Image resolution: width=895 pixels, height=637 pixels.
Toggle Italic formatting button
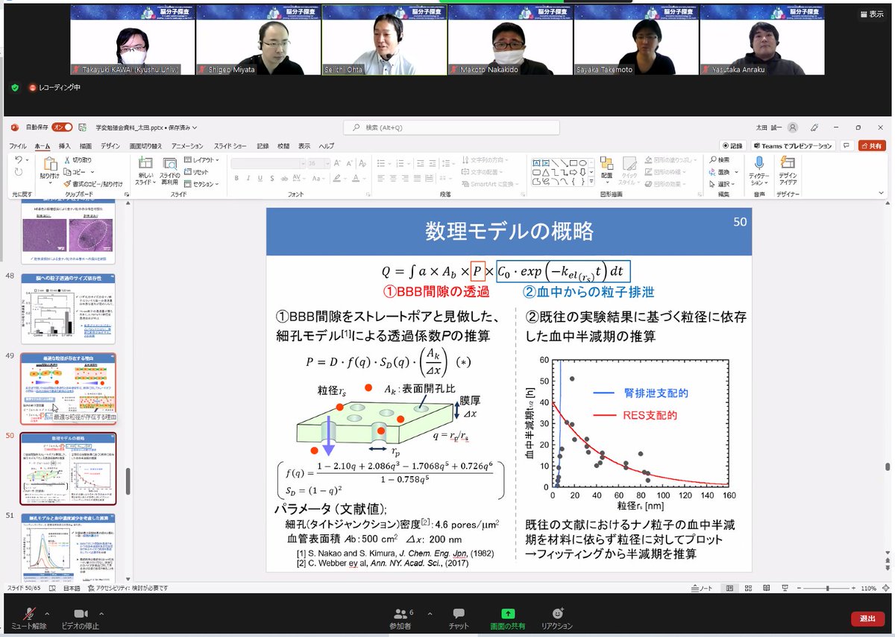pyautogui.click(x=250, y=179)
